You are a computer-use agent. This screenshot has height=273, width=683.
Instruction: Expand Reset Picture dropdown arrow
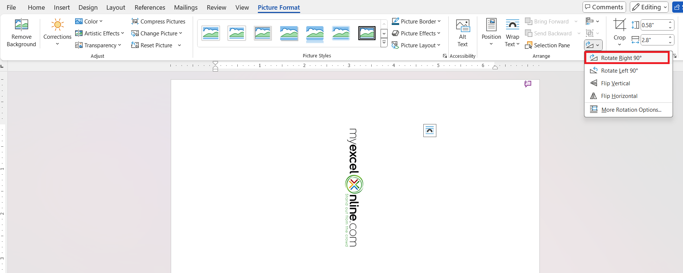coord(179,45)
